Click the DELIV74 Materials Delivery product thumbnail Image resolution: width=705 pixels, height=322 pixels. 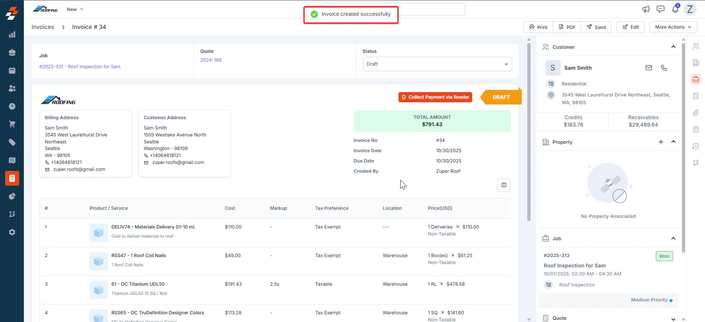[x=98, y=233]
